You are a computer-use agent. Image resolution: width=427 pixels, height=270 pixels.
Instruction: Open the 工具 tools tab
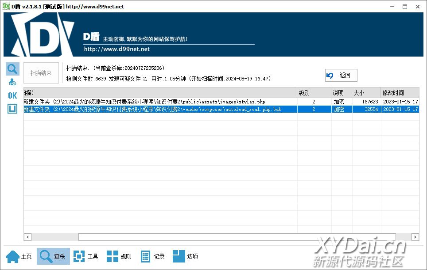point(85,256)
